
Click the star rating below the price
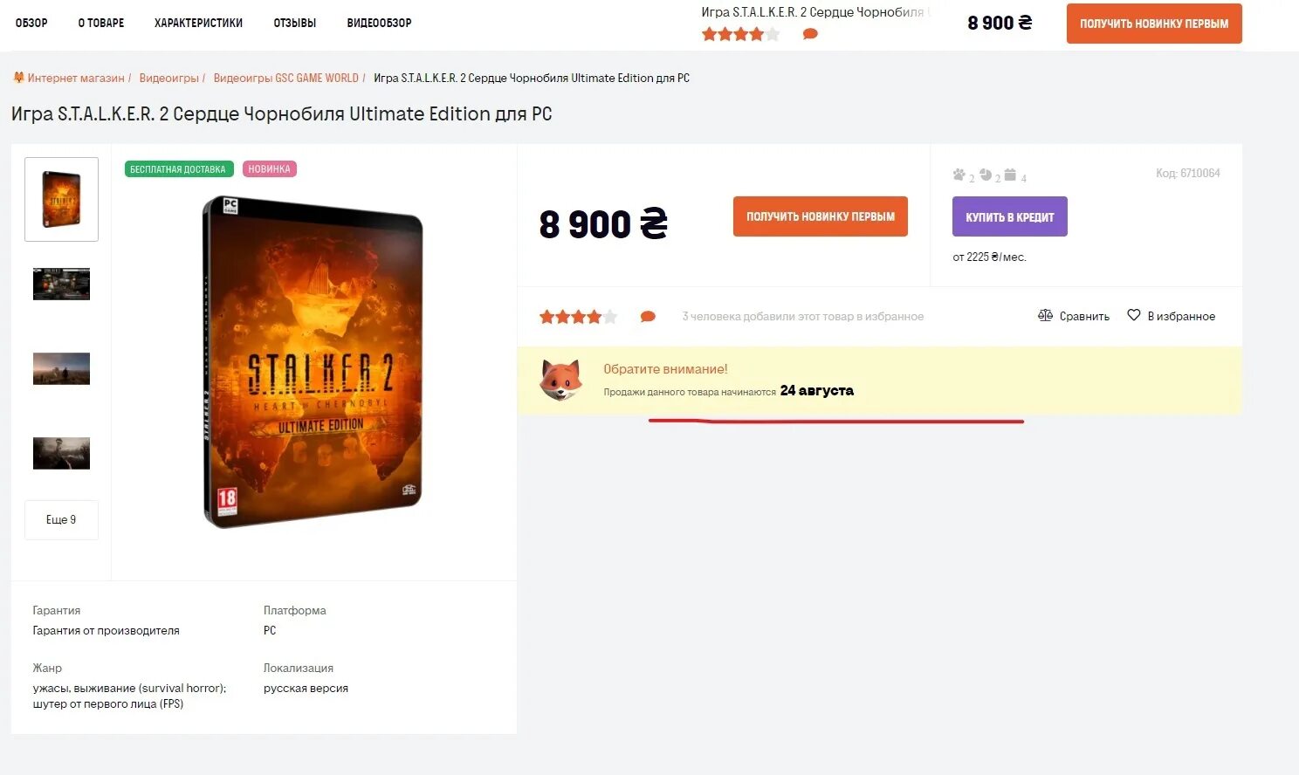click(x=578, y=317)
